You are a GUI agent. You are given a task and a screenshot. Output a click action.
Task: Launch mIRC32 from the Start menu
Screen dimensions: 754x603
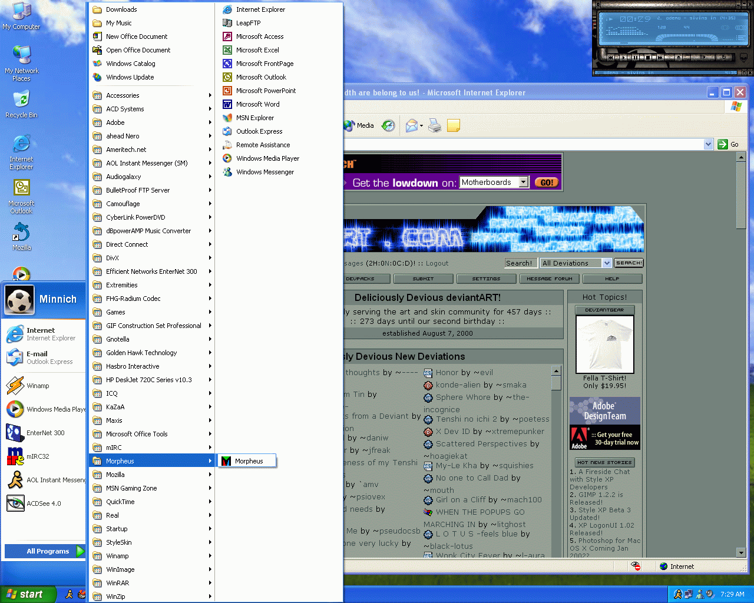pyautogui.click(x=45, y=456)
